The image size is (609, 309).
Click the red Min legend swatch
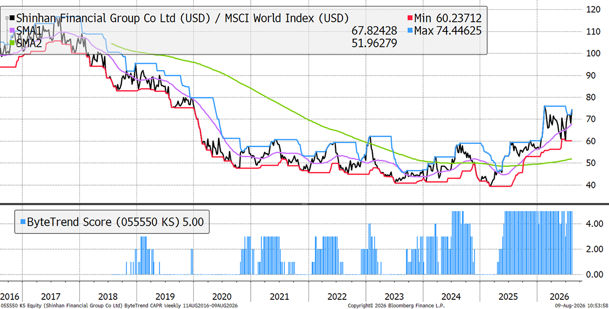click(x=409, y=19)
